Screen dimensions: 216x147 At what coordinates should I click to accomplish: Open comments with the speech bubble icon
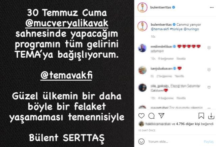click(x=151, y=116)
